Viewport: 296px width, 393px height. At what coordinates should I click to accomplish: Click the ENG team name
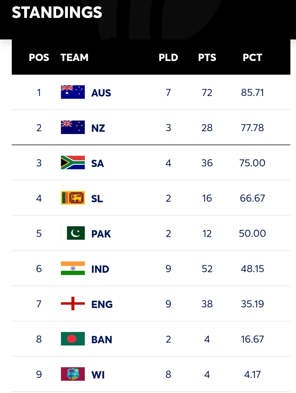(102, 304)
